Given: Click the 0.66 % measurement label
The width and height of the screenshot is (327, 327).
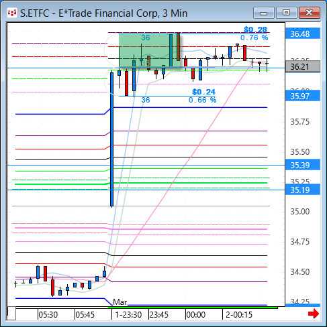Looking at the screenshot, I should [202, 100].
